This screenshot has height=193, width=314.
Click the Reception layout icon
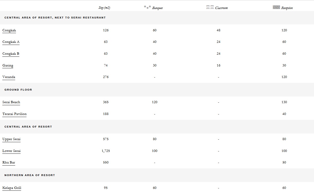[276, 7]
